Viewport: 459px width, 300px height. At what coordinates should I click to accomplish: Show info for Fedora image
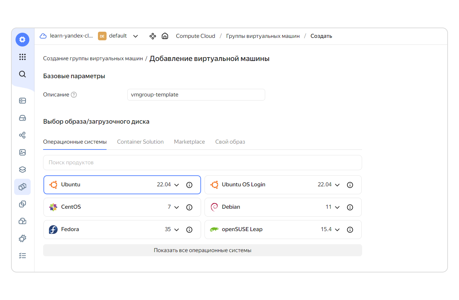(x=189, y=230)
